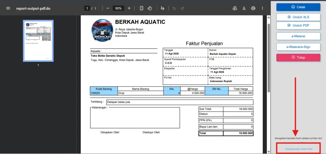The width and height of the screenshot is (326, 154).
Task: Select the draw annotation tool
Action: click(162, 8)
